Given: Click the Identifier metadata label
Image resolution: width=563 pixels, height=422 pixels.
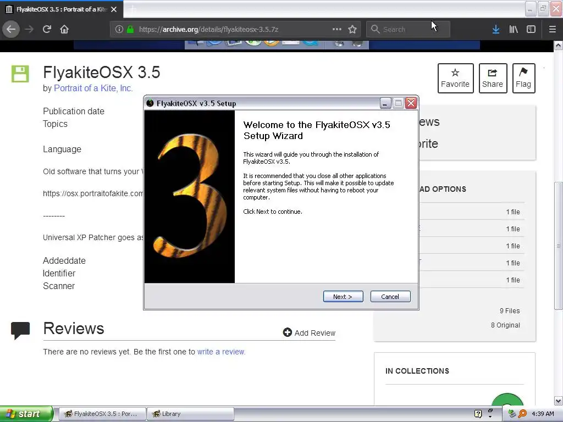Looking at the screenshot, I should click(x=59, y=274).
